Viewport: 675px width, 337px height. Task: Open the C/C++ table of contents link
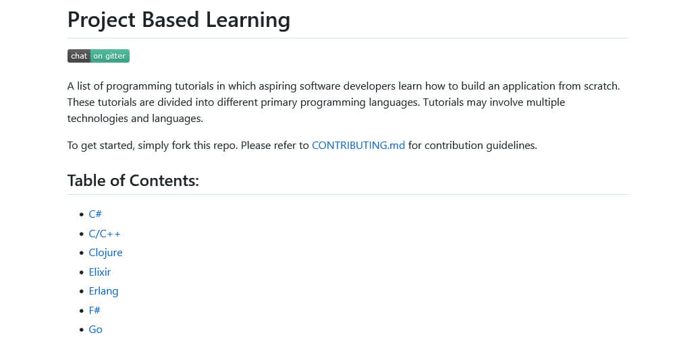[x=105, y=233]
